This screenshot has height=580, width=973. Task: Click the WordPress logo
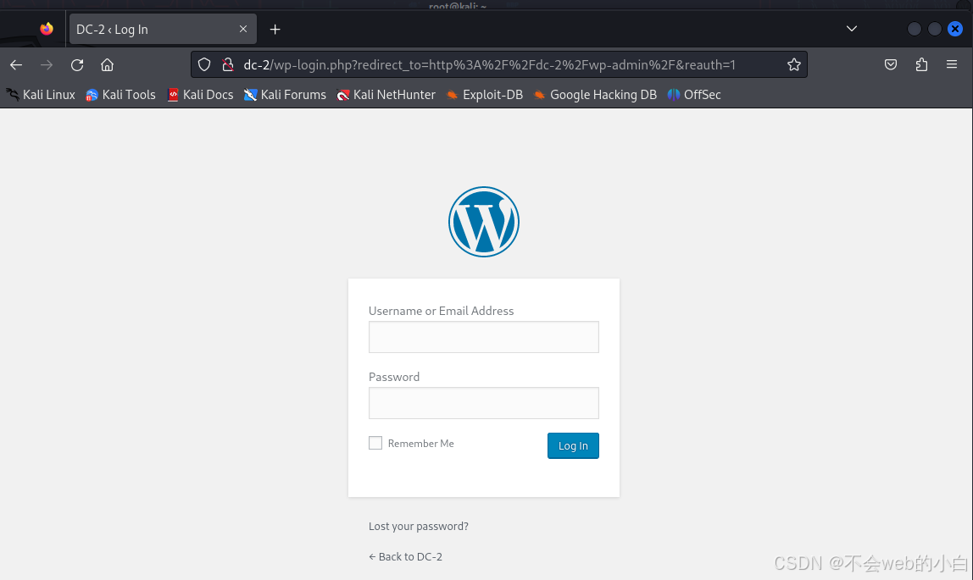tap(483, 222)
